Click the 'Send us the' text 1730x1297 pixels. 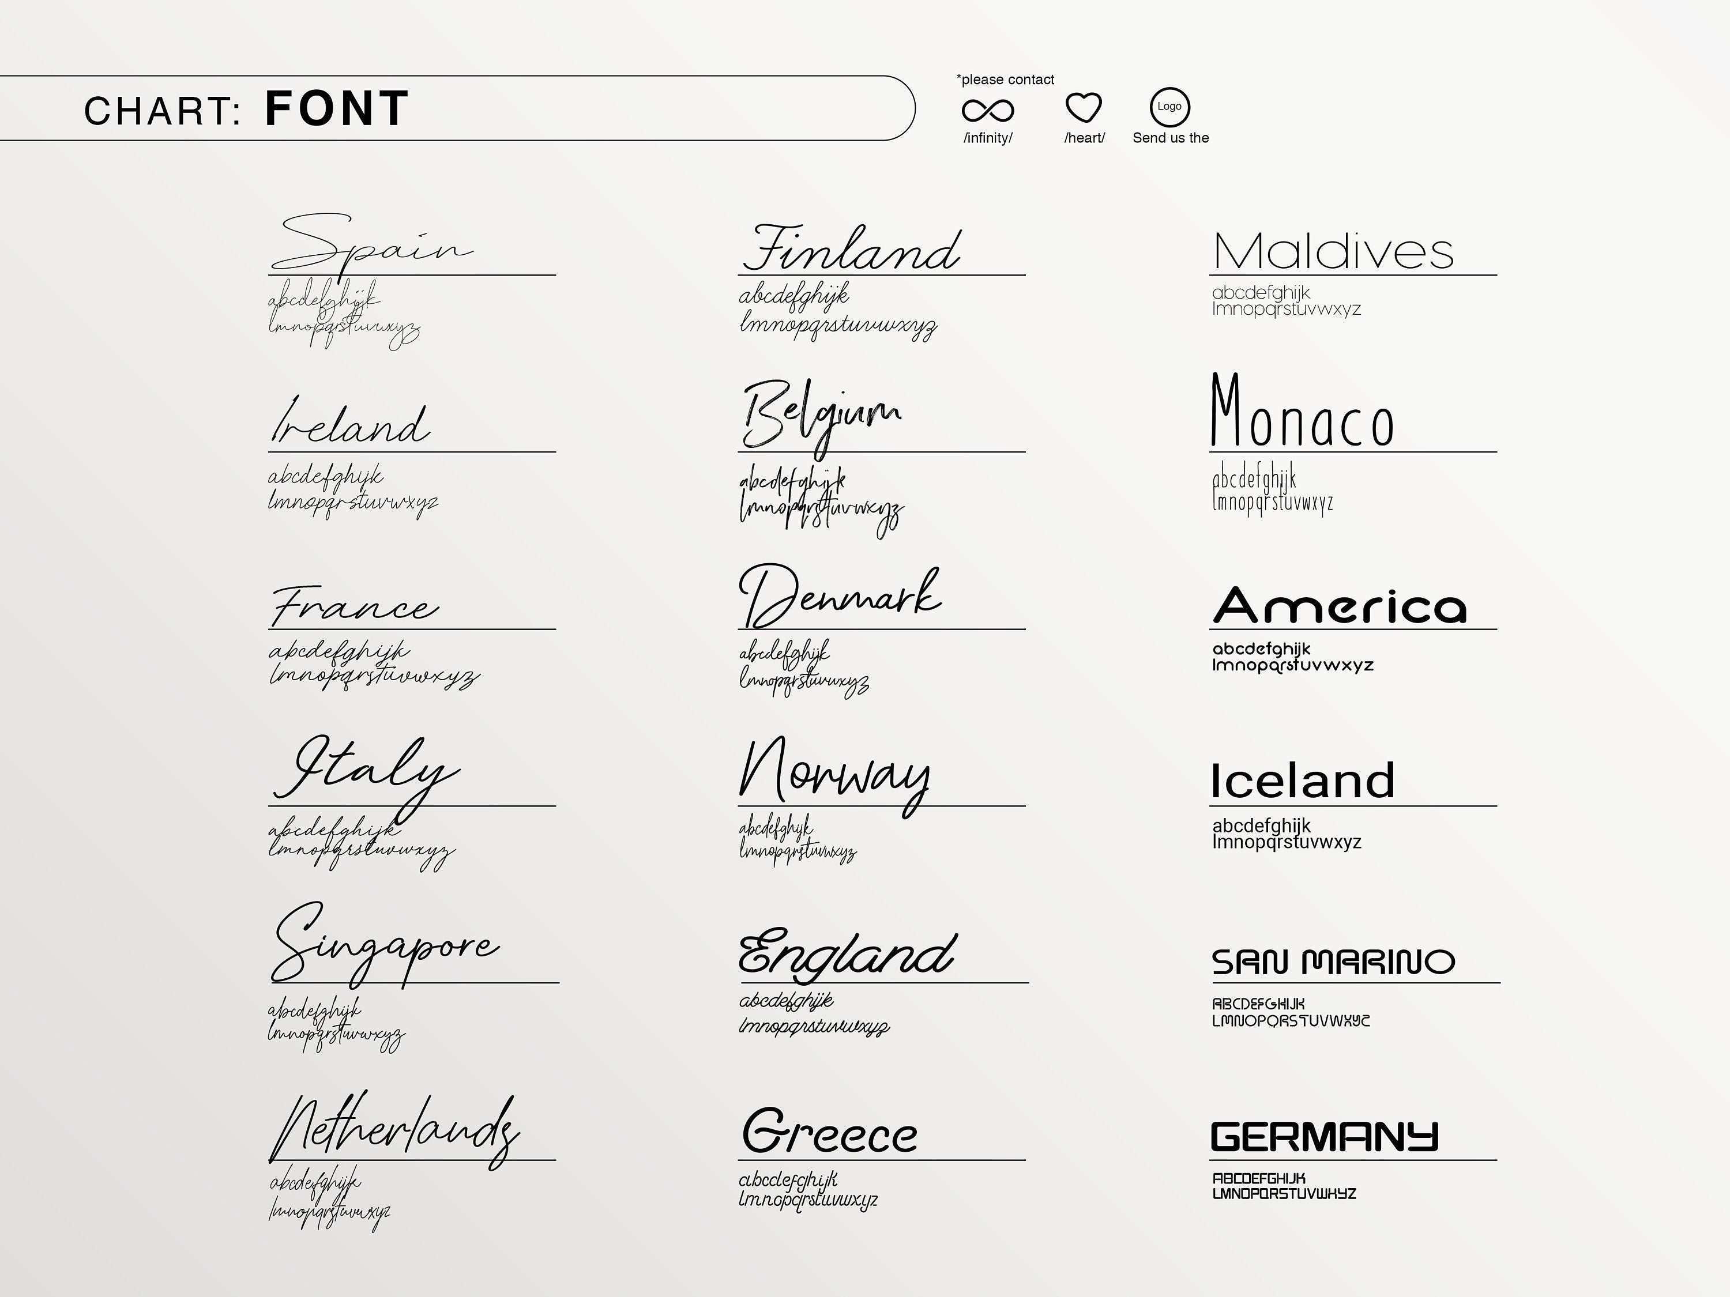pos(1170,138)
